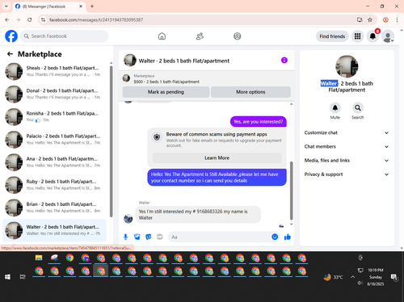
Task: Expand Chat members section
Action: tap(347, 147)
